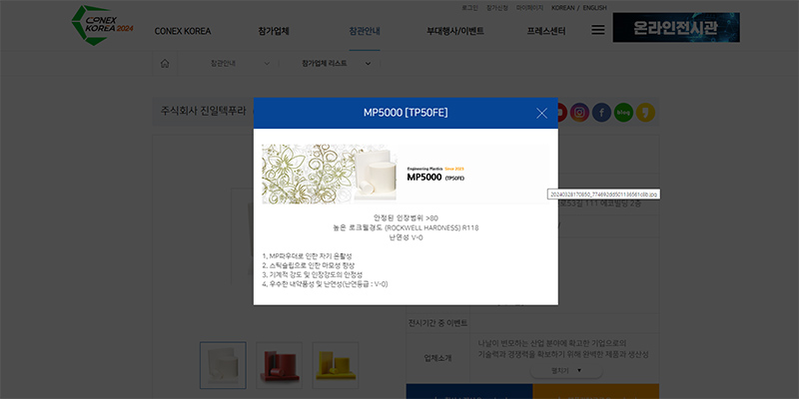Open the green blog icon
The width and height of the screenshot is (799, 399).
[x=623, y=112]
